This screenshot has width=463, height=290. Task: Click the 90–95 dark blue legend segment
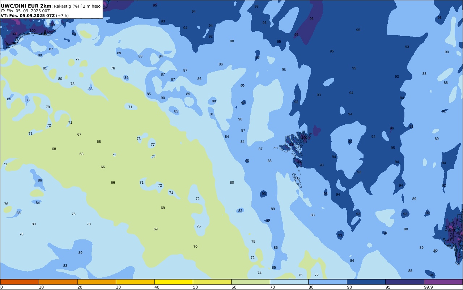pyautogui.click(x=366, y=282)
